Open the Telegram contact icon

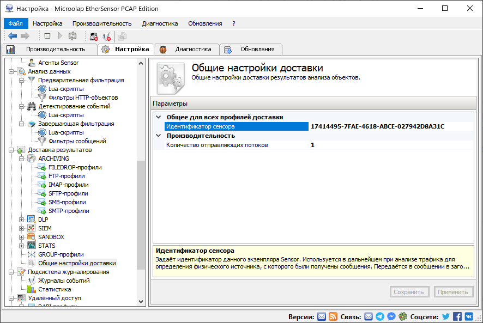pos(381,316)
